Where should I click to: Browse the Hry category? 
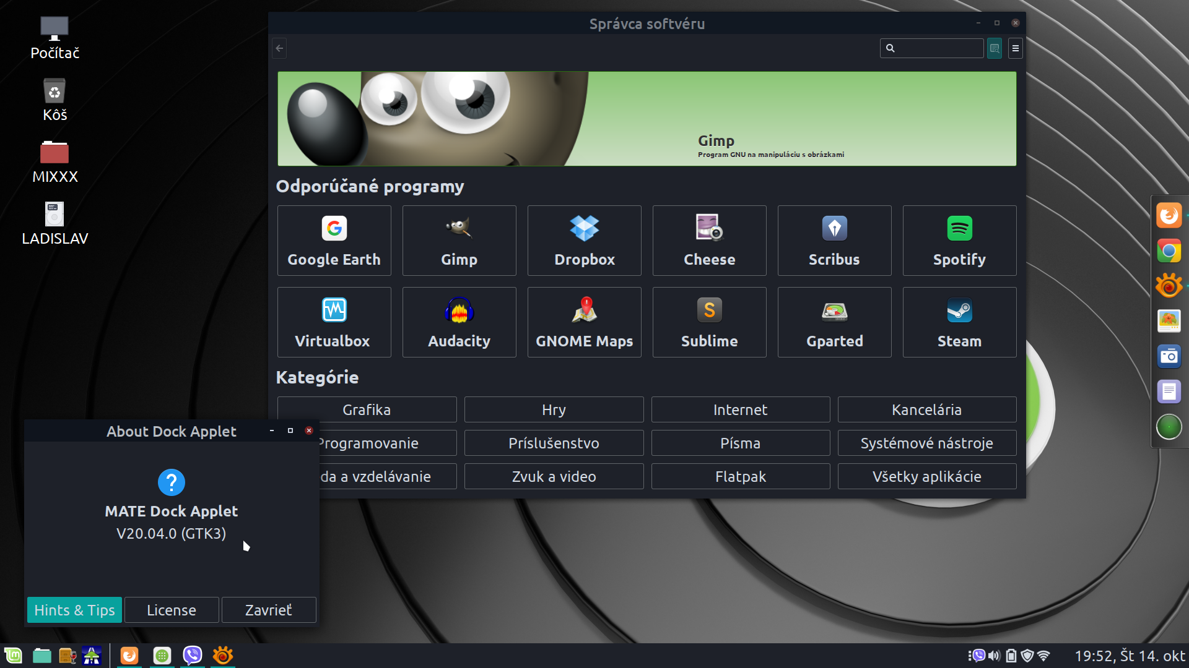554,409
